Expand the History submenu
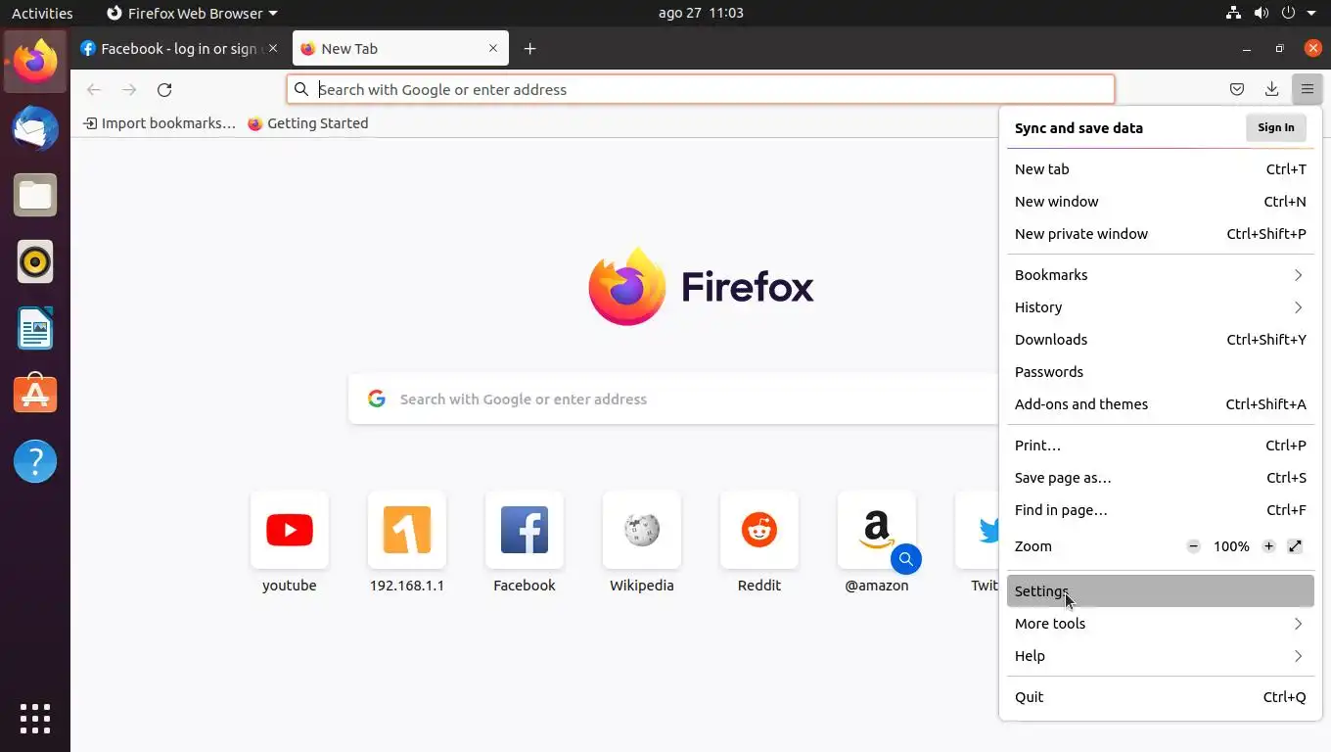 (x=1161, y=307)
